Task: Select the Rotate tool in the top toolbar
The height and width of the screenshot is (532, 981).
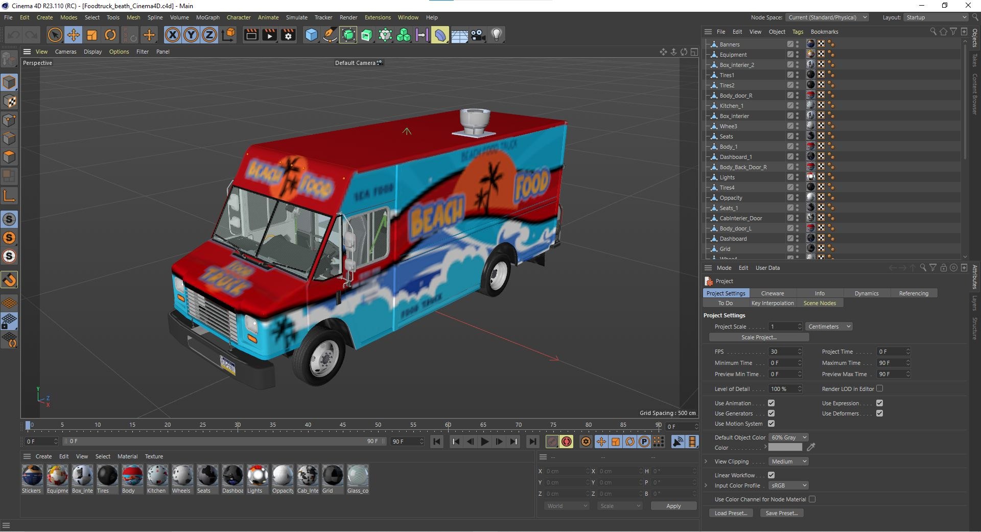Action: pyautogui.click(x=110, y=35)
